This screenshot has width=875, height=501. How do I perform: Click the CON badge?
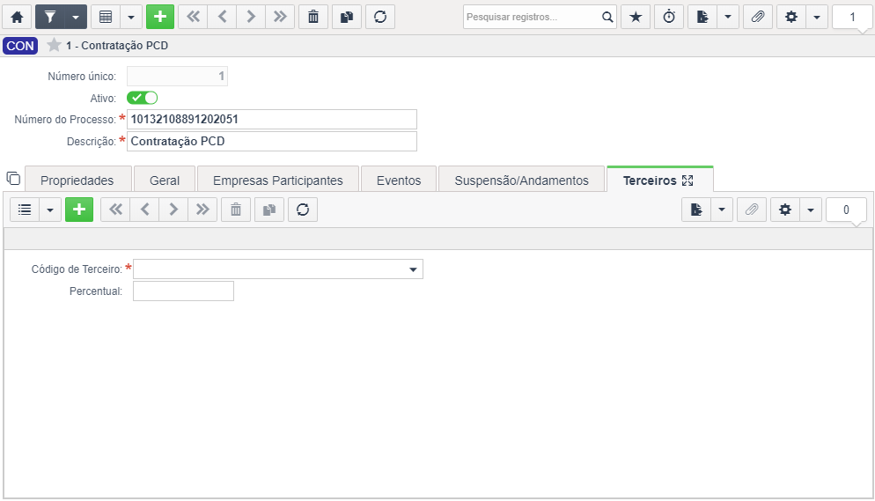coord(20,46)
